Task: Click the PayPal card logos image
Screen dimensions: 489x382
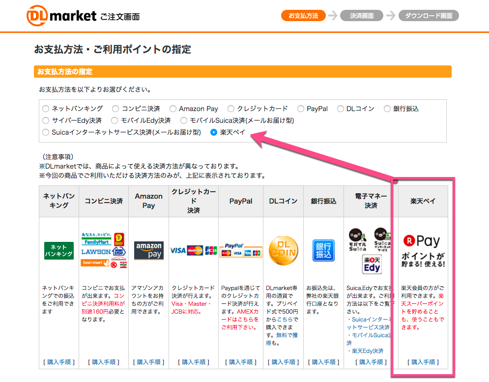Action: click(x=241, y=250)
